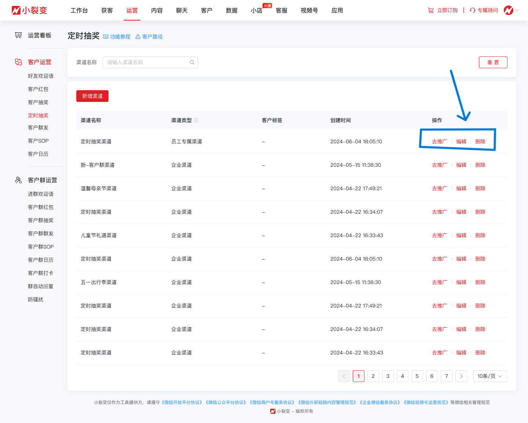Viewport: 528px width, 423px height.
Task: Jump to page 5 in pagination
Action: [x=417, y=376]
